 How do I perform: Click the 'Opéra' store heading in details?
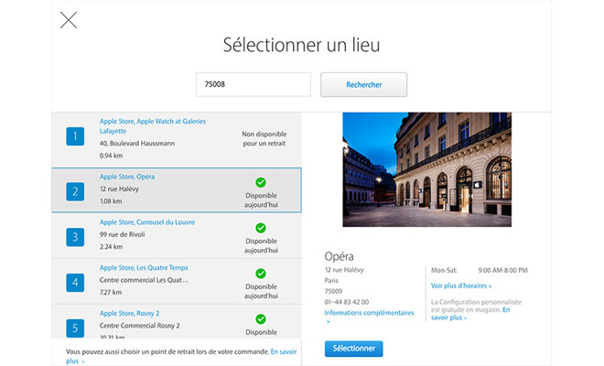[339, 256]
